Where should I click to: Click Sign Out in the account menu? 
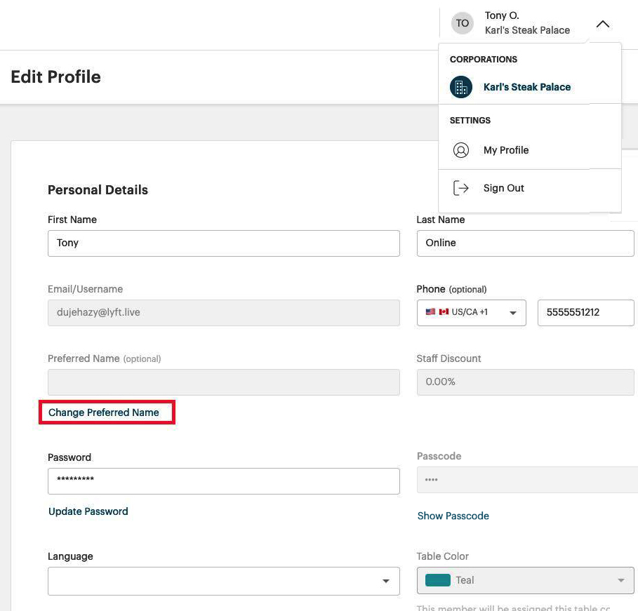pos(503,187)
